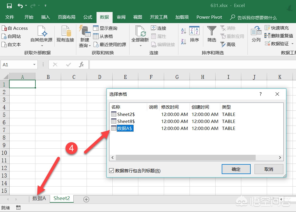The image size is (296, 212).
Task: Sort descending Z to A
Action: click(183, 42)
